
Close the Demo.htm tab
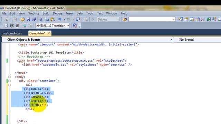click(x=49, y=33)
